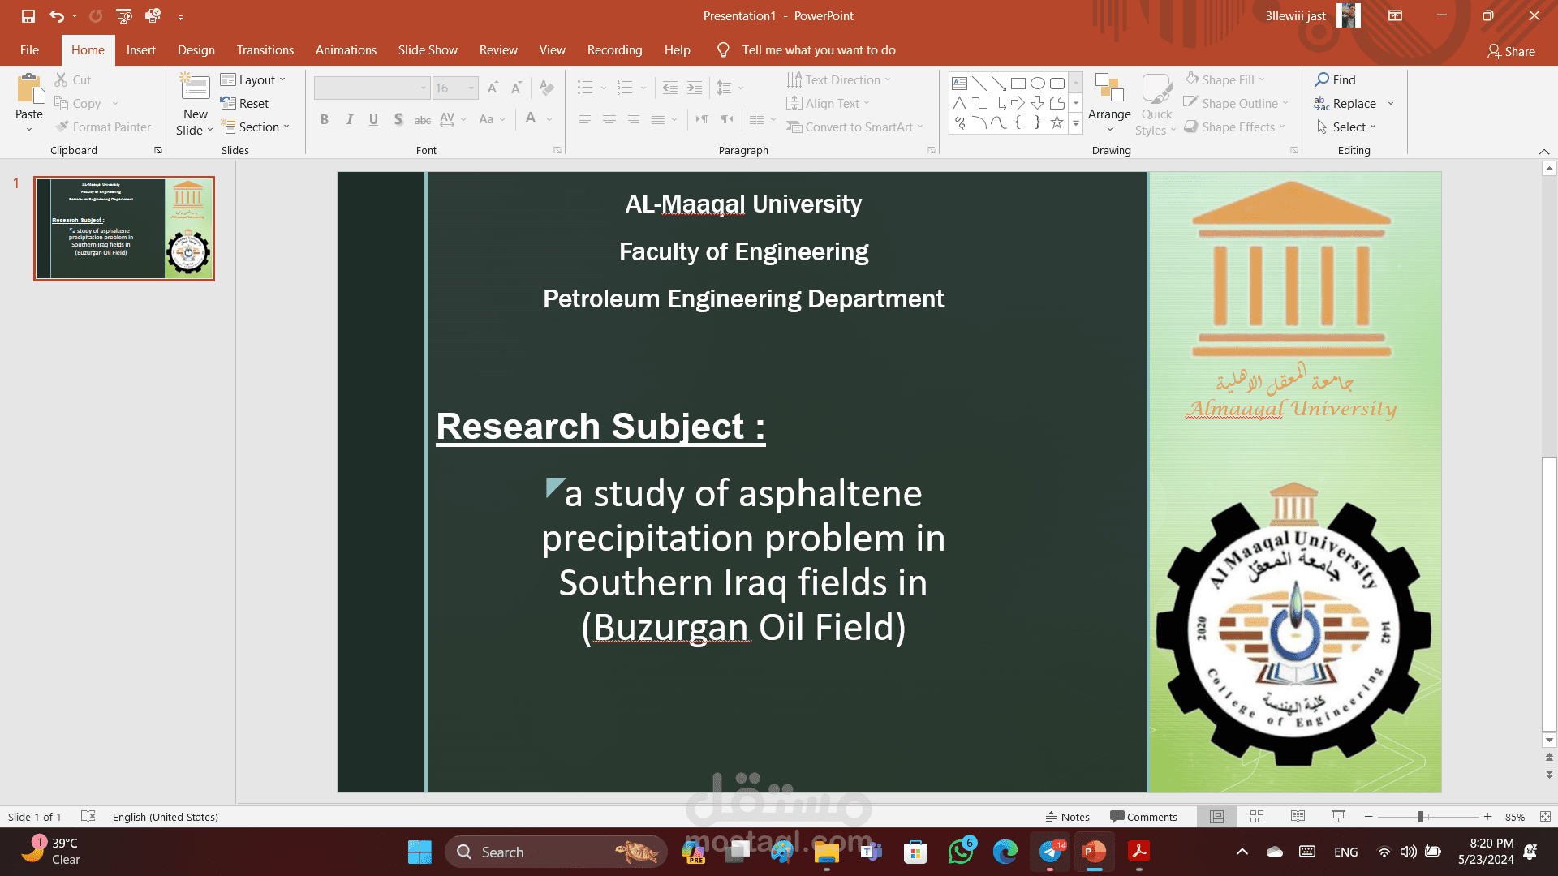Start slideshow from beginning icon in title bar

coord(124,15)
